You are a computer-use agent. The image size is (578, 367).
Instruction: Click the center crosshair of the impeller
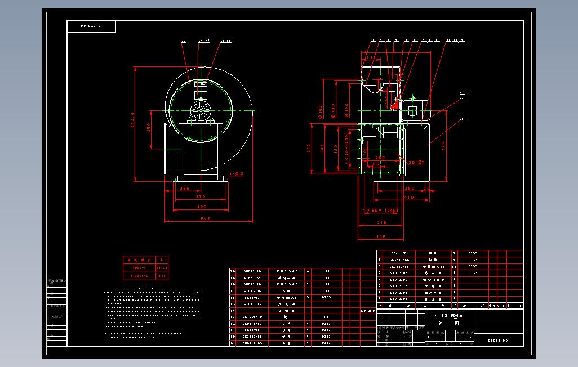coord(200,110)
